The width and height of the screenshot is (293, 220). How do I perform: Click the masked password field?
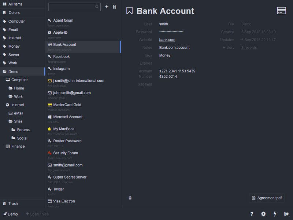tap(171, 32)
